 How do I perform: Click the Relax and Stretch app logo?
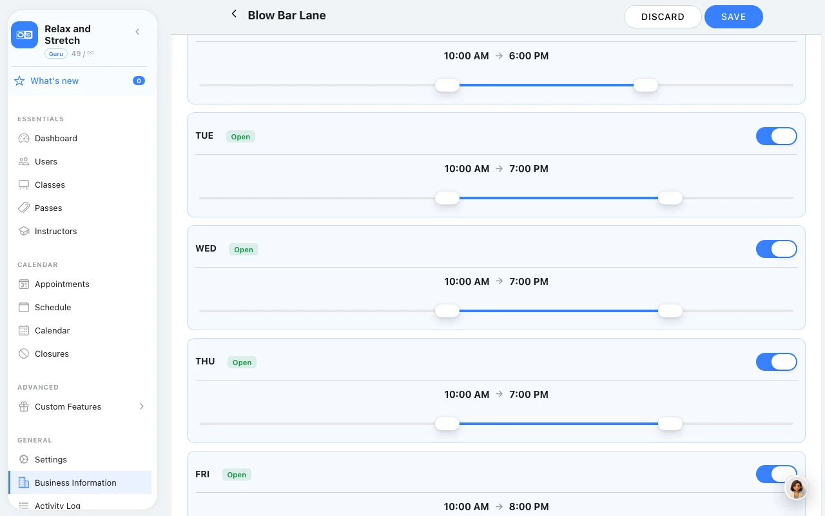click(x=24, y=35)
